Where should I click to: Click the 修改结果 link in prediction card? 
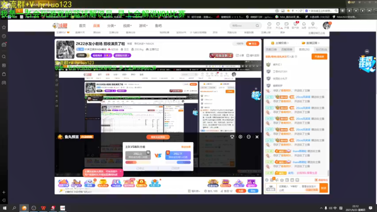click(186, 147)
